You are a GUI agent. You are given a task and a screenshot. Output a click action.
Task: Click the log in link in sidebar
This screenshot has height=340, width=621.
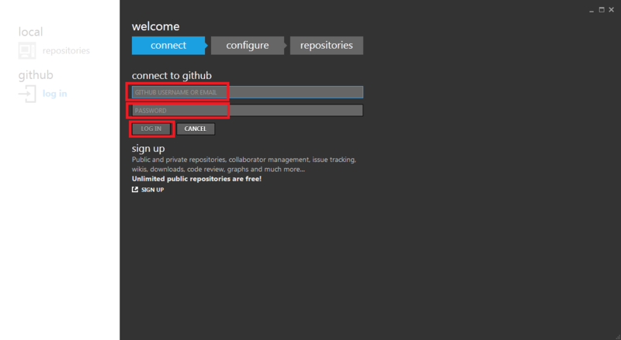tap(54, 94)
